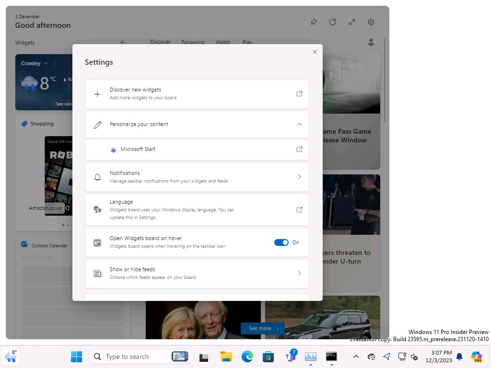Click the widgets board scrollbar
Screen dimensions: 491x368
point(385,80)
